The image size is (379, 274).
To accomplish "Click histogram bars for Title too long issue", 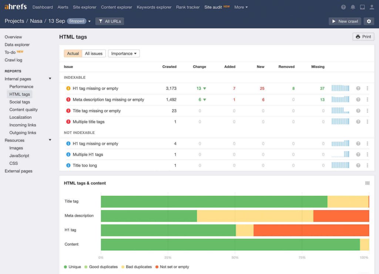I will pos(340,165).
